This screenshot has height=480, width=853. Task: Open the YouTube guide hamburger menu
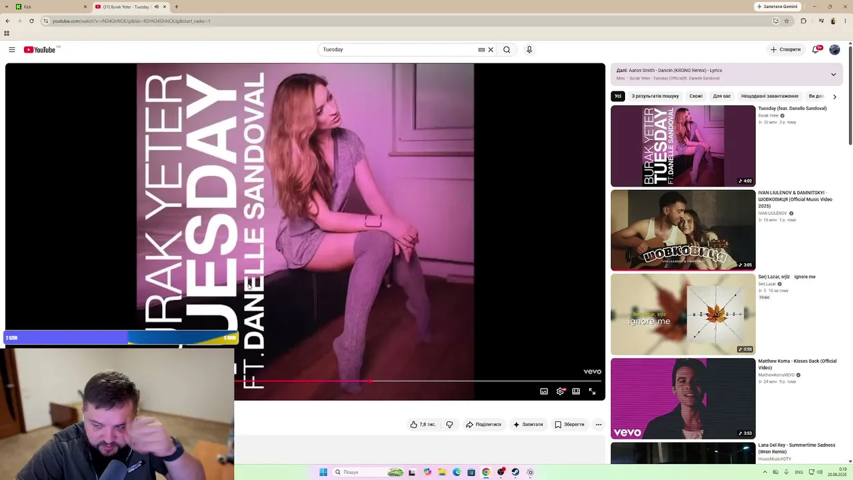tap(12, 49)
